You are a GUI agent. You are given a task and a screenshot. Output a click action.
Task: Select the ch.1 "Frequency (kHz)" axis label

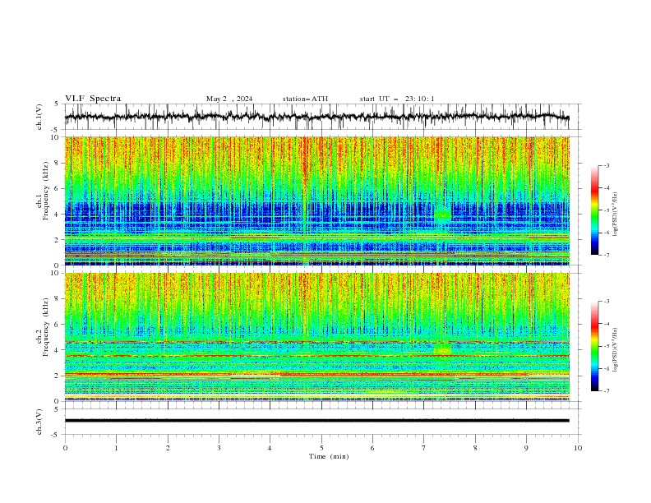46,191
